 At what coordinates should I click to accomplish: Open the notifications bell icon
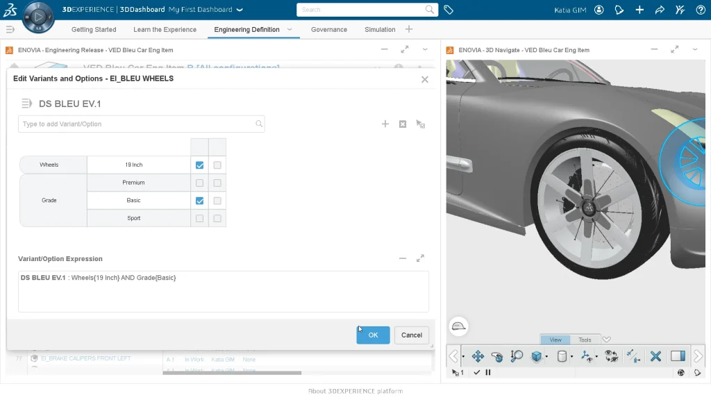click(619, 10)
